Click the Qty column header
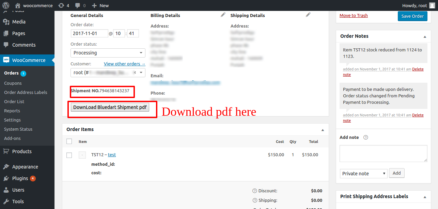Viewport: 438px width, 209px height. (x=293, y=142)
